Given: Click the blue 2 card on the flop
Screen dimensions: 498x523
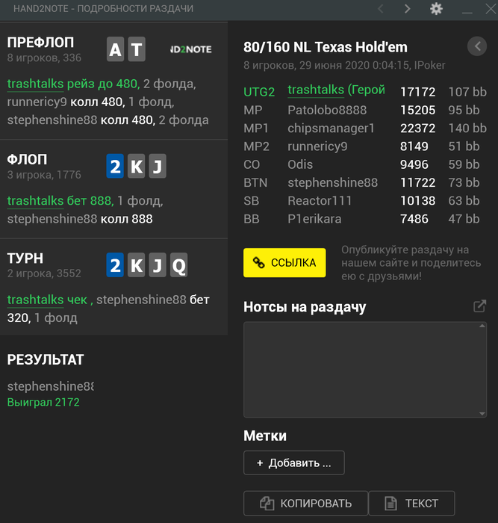Looking at the screenshot, I should tap(115, 166).
